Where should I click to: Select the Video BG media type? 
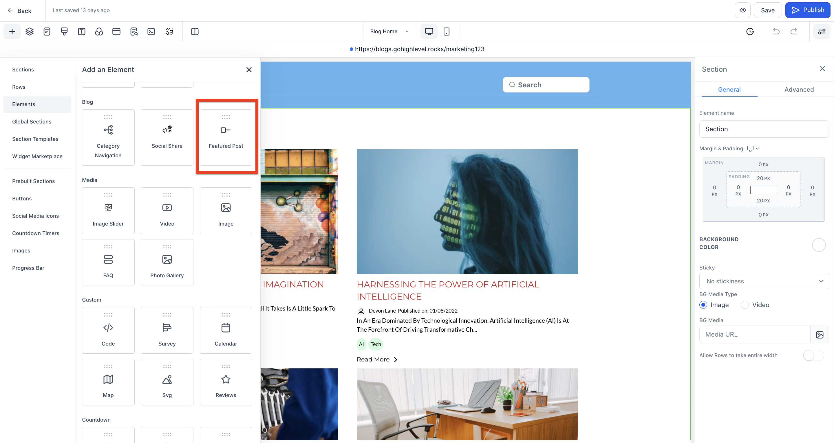(x=745, y=305)
